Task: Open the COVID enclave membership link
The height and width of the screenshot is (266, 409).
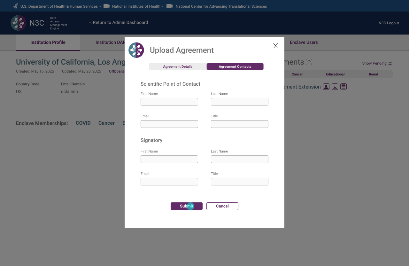Action: (83, 123)
